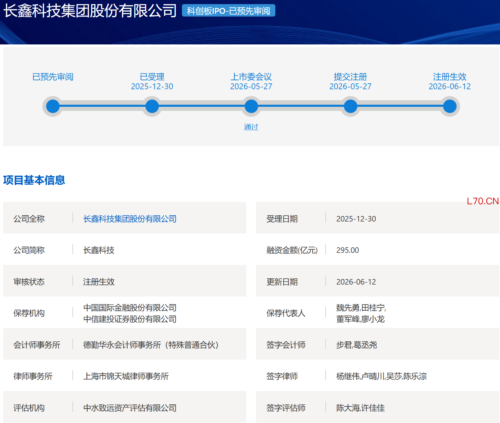
Task: Click the 提交注册 stage label
Action: click(350, 77)
